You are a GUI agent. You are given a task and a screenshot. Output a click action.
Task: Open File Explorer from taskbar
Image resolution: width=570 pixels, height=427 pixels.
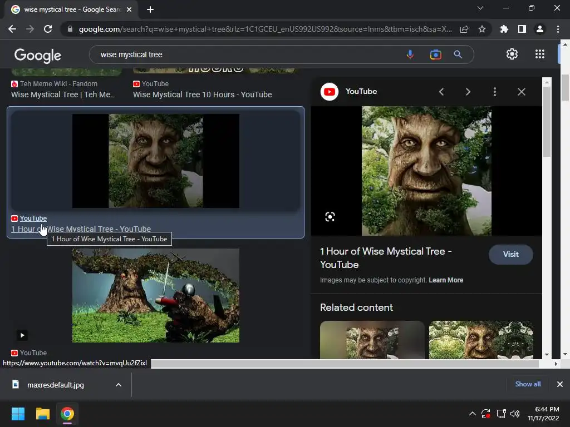pos(42,414)
